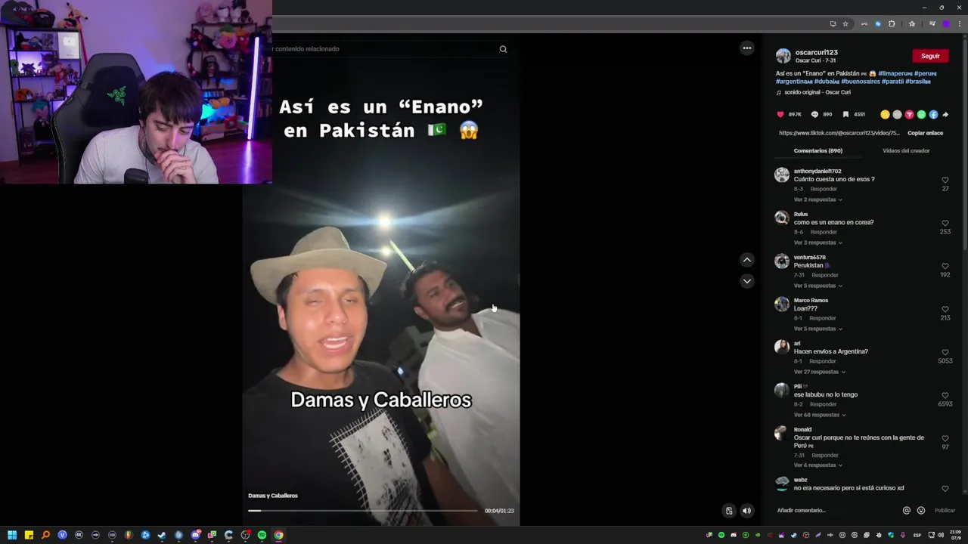Open Steam from the taskbar
This screenshot has height=544, width=968.
point(162,535)
